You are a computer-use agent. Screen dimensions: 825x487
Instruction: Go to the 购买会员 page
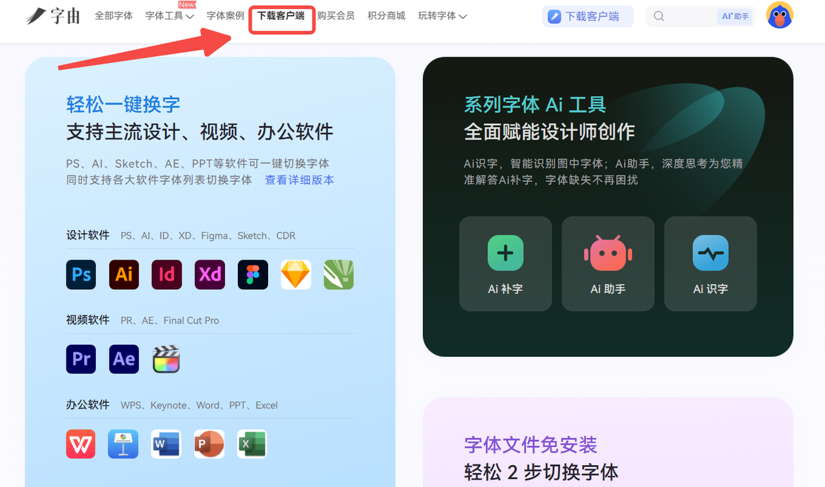click(x=336, y=15)
